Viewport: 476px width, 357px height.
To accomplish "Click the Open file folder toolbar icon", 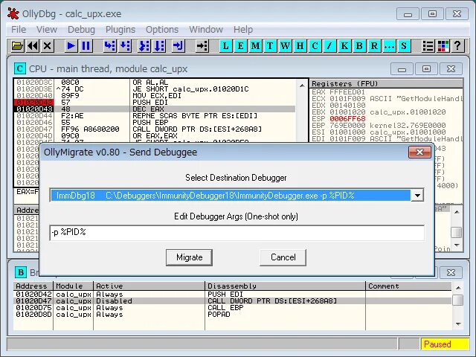I will click(x=17, y=46).
